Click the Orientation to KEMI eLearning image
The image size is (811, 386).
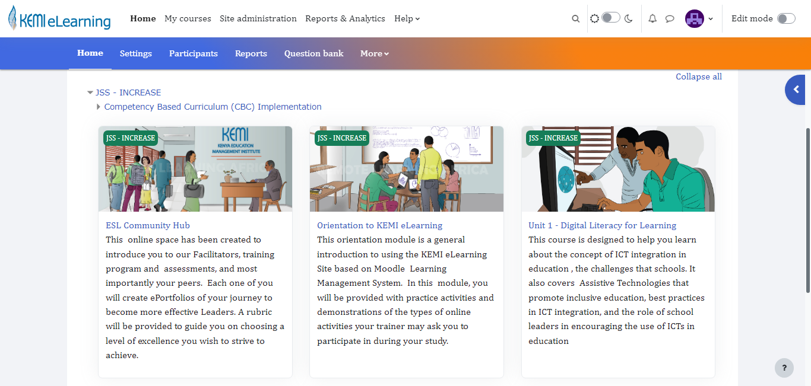point(407,169)
